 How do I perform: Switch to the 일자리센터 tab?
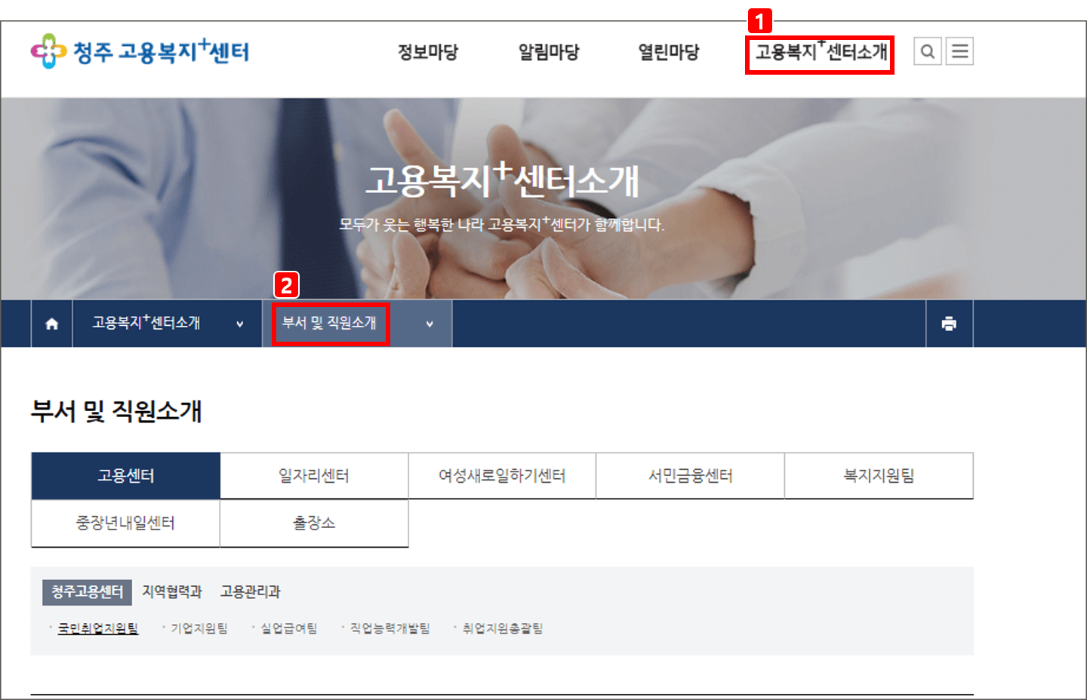pos(313,475)
